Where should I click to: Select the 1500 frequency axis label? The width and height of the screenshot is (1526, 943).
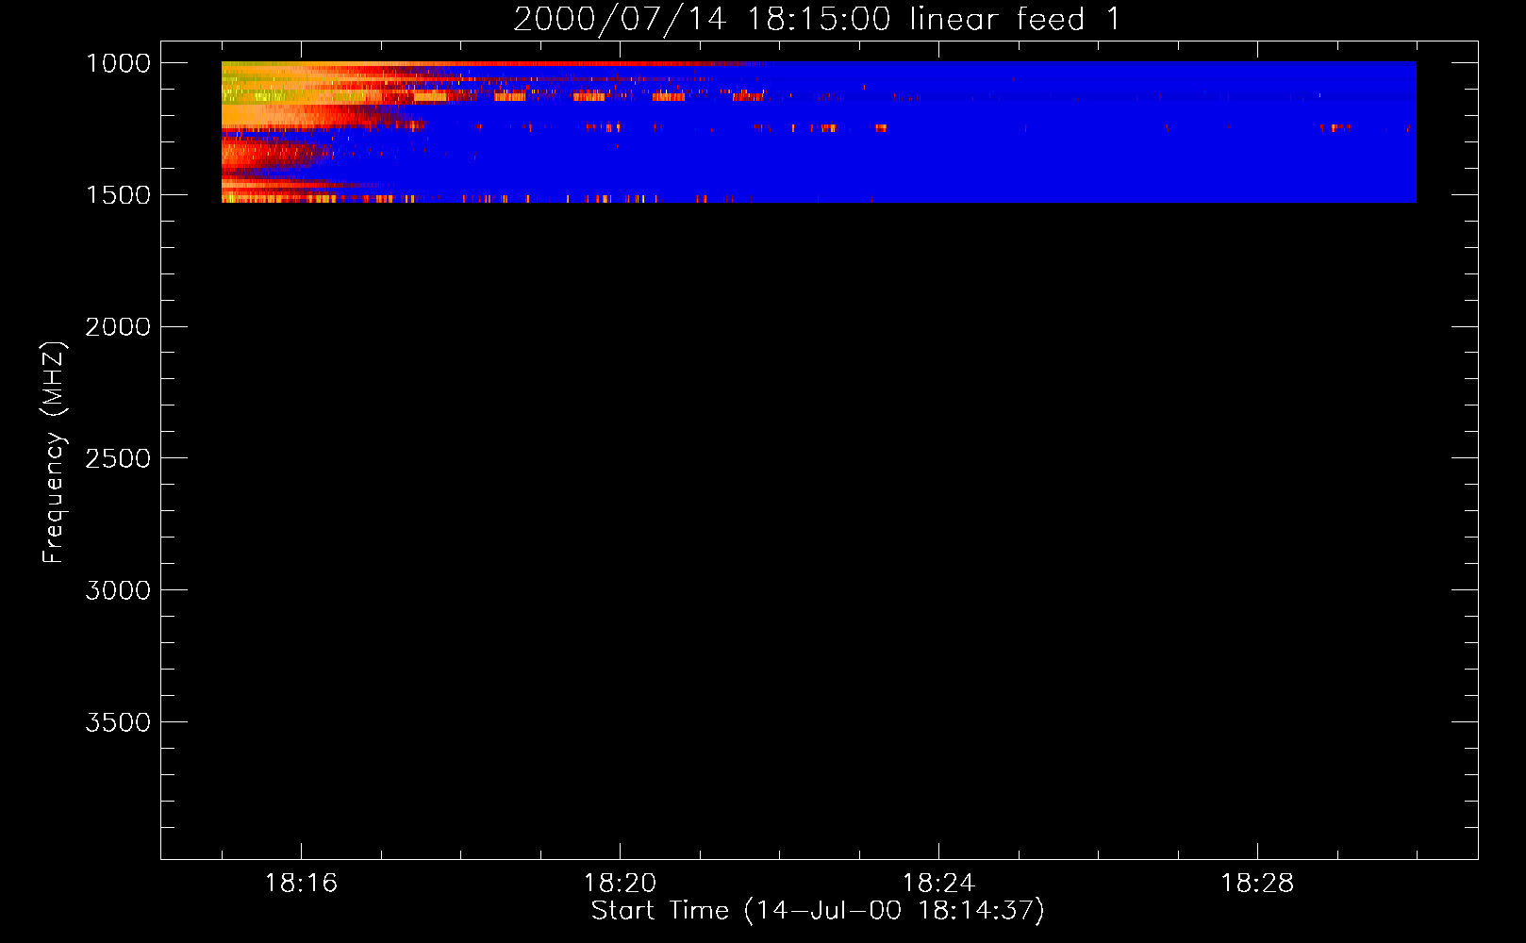[x=118, y=195]
